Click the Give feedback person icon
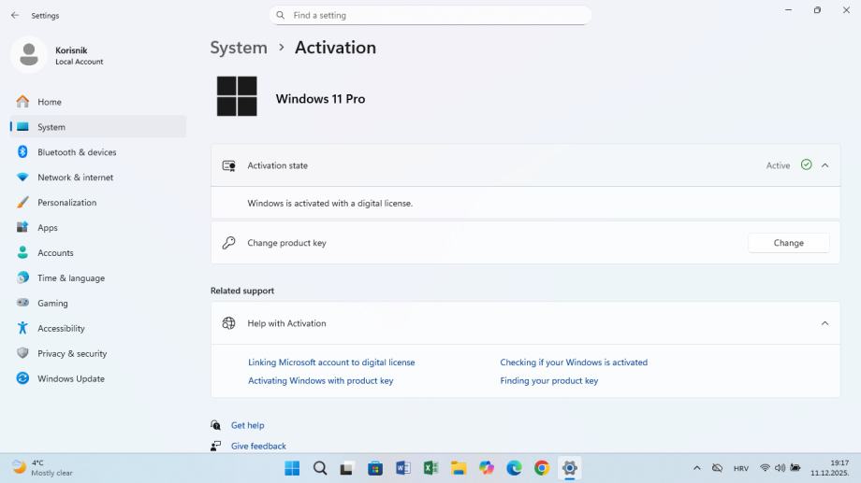This screenshot has width=861, height=483. [216, 447]
